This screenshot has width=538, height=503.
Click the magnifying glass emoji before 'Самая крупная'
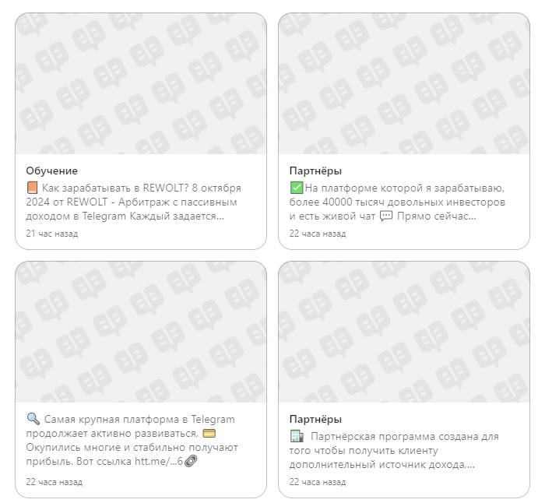coord(32,420)
